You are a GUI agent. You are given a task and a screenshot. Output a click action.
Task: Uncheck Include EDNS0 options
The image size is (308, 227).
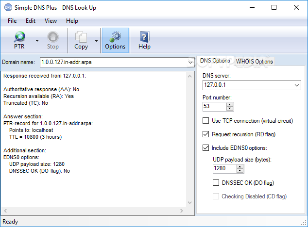tap(205, 147)
